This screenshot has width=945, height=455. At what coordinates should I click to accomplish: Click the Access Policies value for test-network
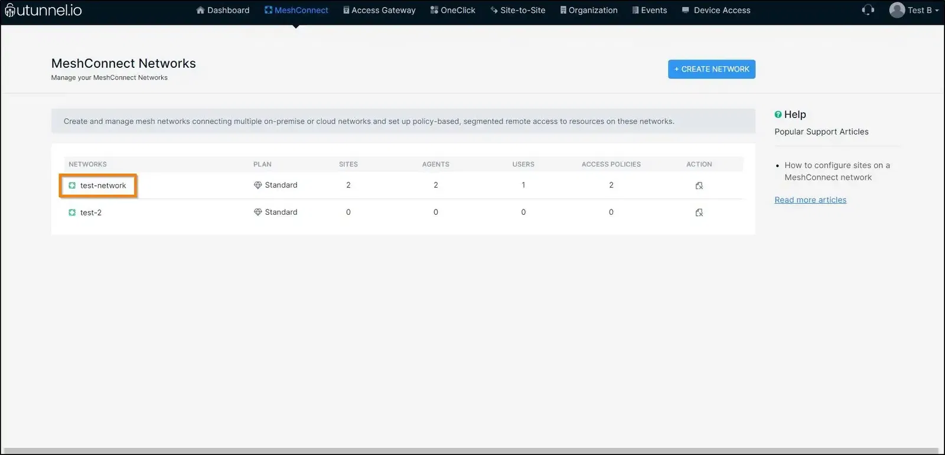tap(611, 185)
